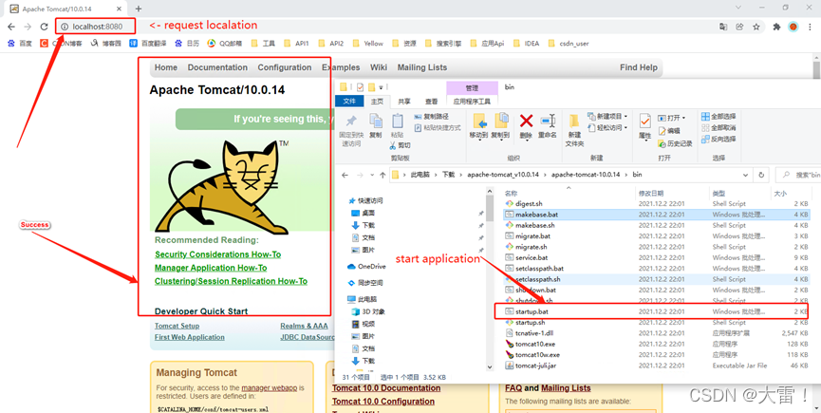The image size is (821, 413).
Task: Open the 搜索引擎 bookmarks folder
Action: 443,44
